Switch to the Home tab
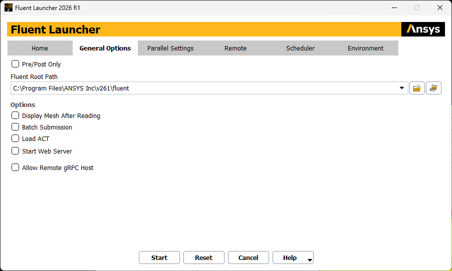 (x=40, y=48)
